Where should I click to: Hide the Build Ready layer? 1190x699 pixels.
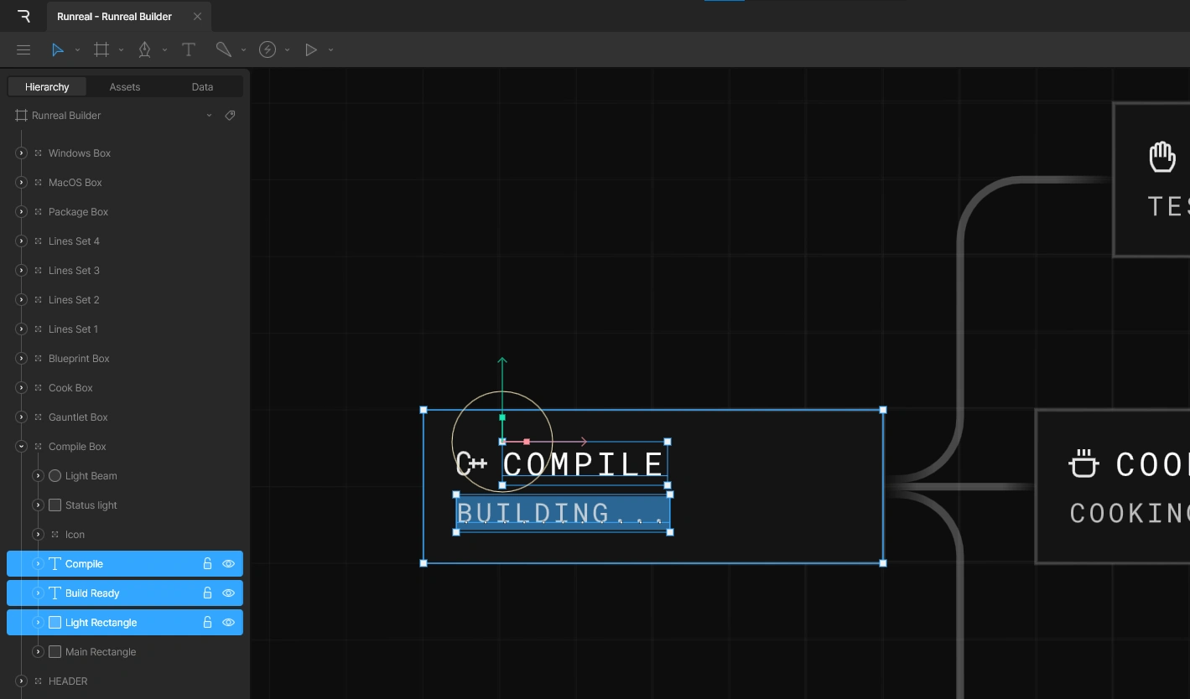[x=228, y=593]
